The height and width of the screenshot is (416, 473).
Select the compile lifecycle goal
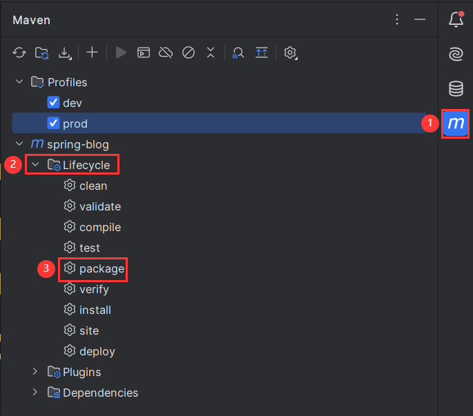(x=93, y=227)
